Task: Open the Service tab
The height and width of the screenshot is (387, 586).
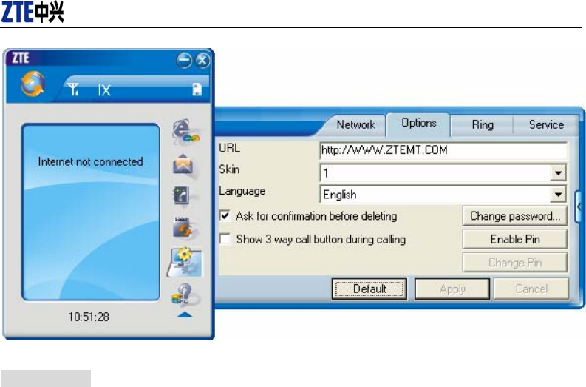Action: [546, 124]
